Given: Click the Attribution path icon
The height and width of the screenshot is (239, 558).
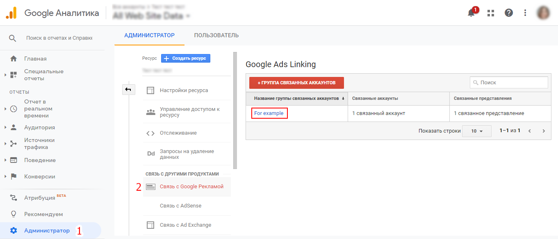Looking at the screenshot, I should coord(14,198).
